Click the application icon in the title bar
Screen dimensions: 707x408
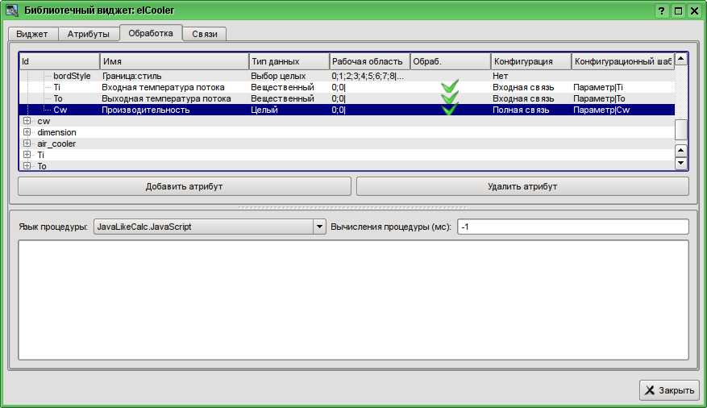12,10
